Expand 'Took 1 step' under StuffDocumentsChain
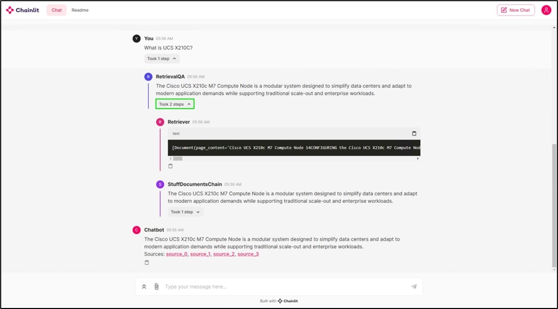This screenshot has width=558, height=309. coord(186,212)
